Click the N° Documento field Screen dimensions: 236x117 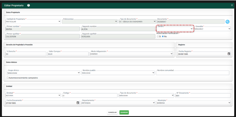point(203,96)
